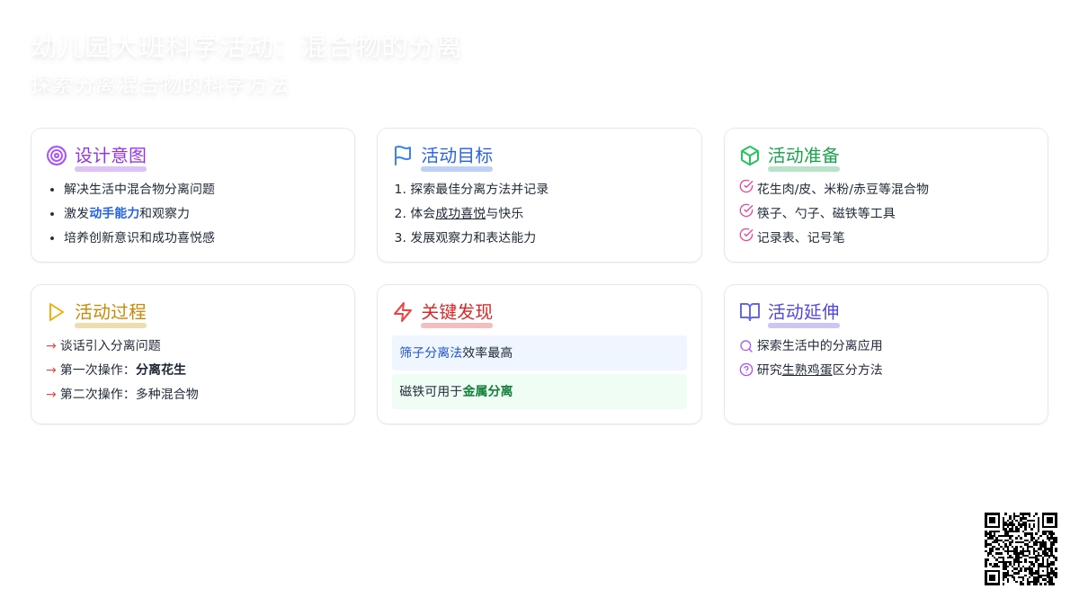Click the check circle next to 花生肉/皮
The height and width of the screenshot is (607, 1079).
click(746, 187)
